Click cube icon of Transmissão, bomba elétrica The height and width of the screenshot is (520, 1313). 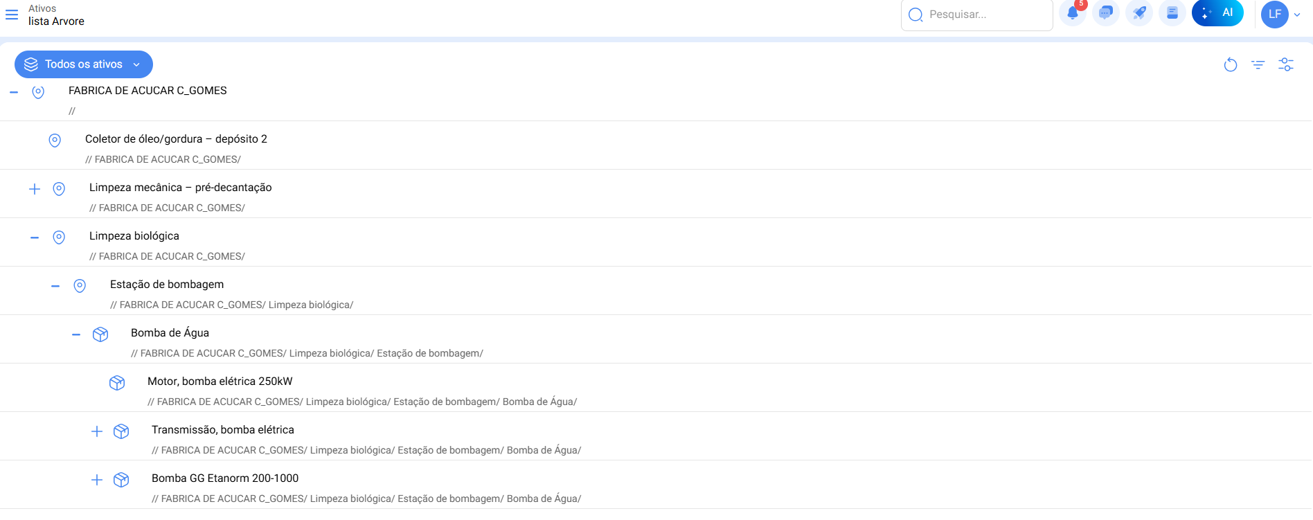tap(121, 431)
